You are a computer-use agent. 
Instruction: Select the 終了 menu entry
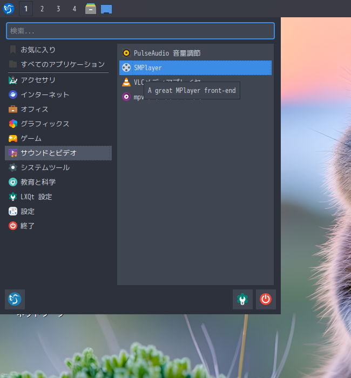(58, 226)
